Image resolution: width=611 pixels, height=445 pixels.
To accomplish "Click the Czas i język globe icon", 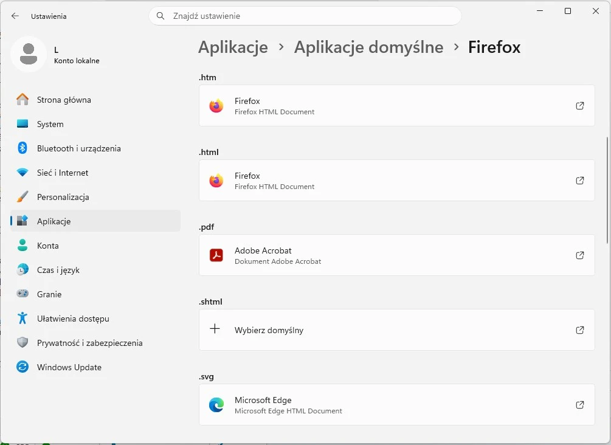I will 22,270.
